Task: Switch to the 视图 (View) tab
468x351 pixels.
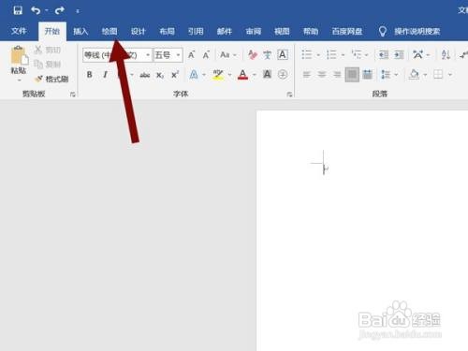Action: (x=282, y=31)
